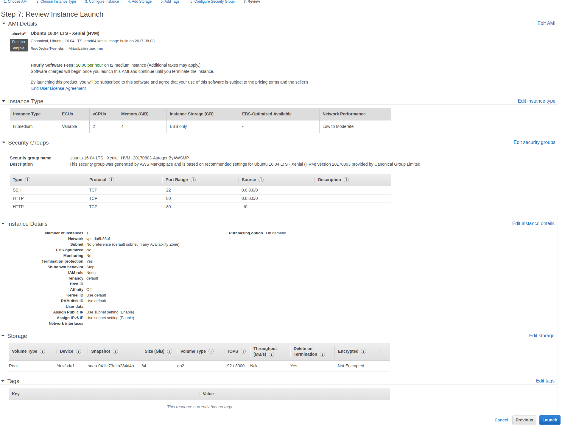562x425 pixels.
Task: Go to step 4 Add Storage tab
Action: (x=140, y=2)
